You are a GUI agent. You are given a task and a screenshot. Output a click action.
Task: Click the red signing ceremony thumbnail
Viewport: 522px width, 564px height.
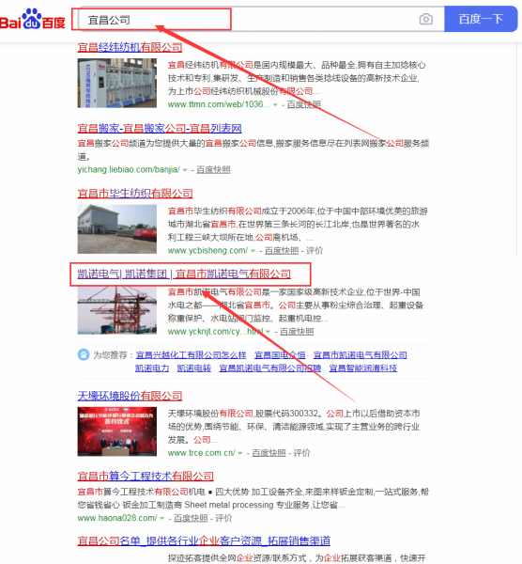[x=117, y=431]
